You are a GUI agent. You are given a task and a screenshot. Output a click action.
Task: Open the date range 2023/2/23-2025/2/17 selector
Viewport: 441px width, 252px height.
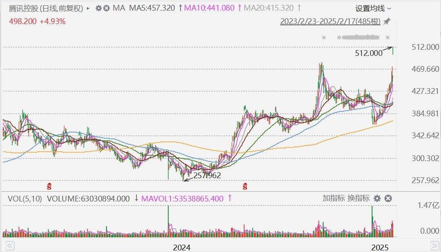330,21
